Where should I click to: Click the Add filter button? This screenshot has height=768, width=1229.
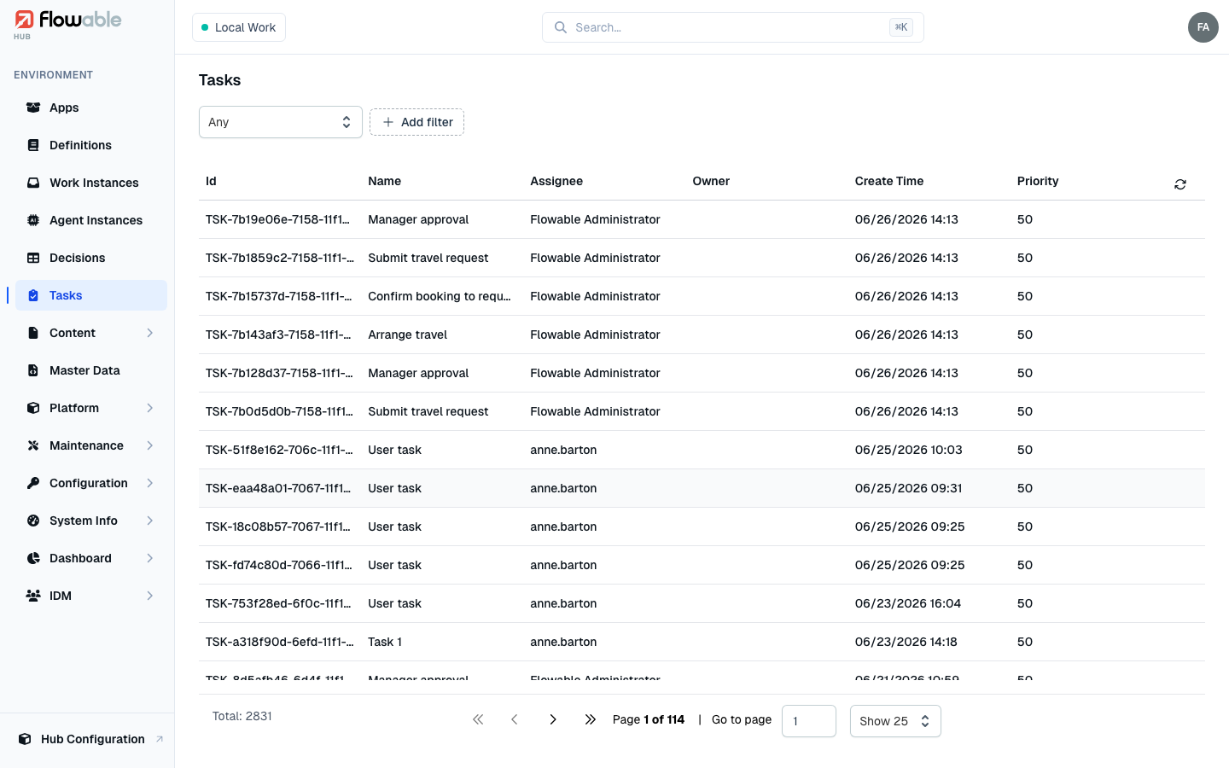pos(416,122)
